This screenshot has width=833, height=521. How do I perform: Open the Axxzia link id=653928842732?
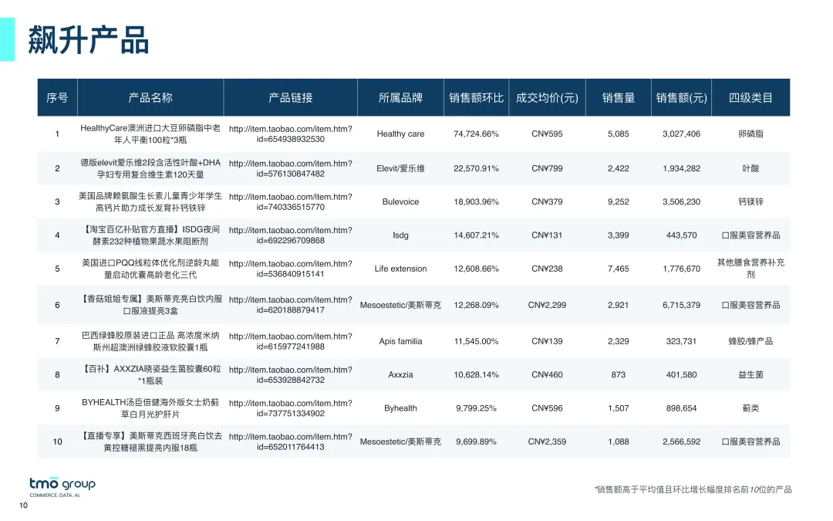[291, 375]
